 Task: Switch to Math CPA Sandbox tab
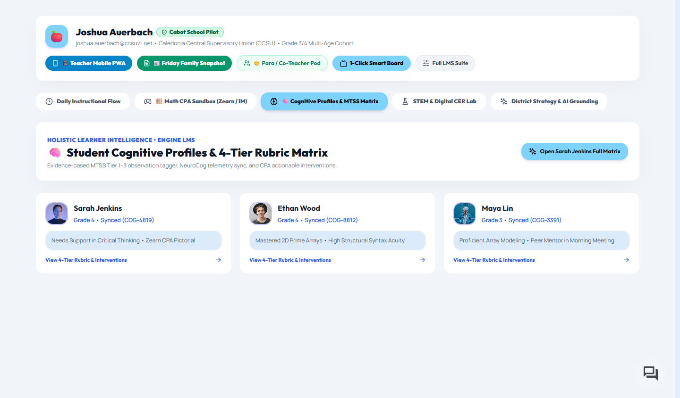click(195, 101)
